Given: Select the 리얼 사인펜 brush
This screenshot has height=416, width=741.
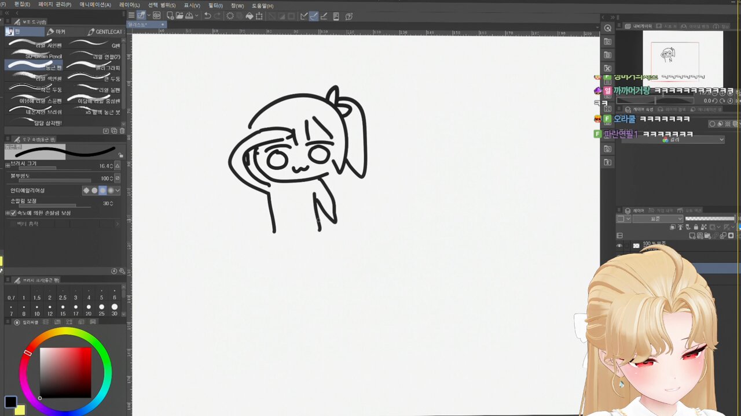Looking at the screenshot, I should tap(34, 44).
